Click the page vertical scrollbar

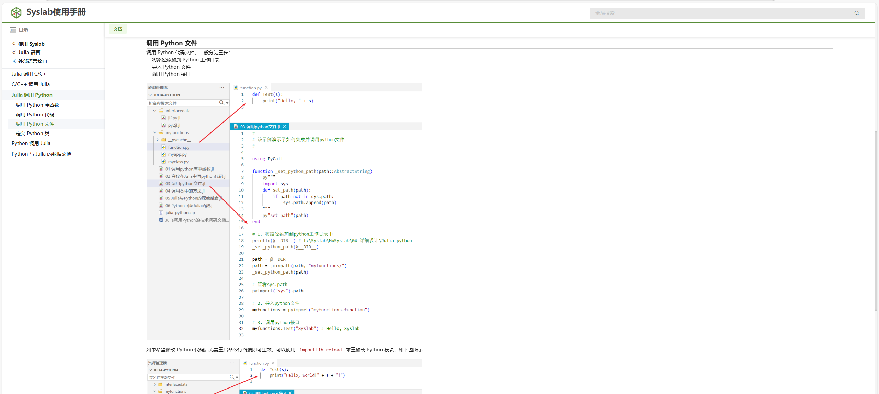876,221
